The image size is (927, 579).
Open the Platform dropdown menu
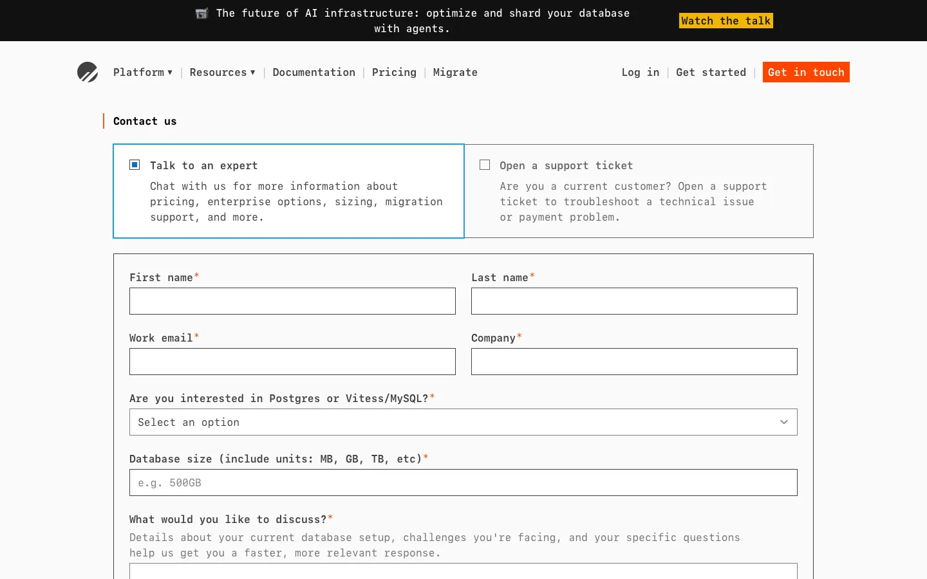pos(143,72)
